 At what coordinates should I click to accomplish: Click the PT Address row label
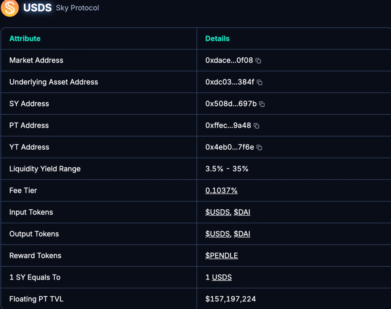point(29,125)
